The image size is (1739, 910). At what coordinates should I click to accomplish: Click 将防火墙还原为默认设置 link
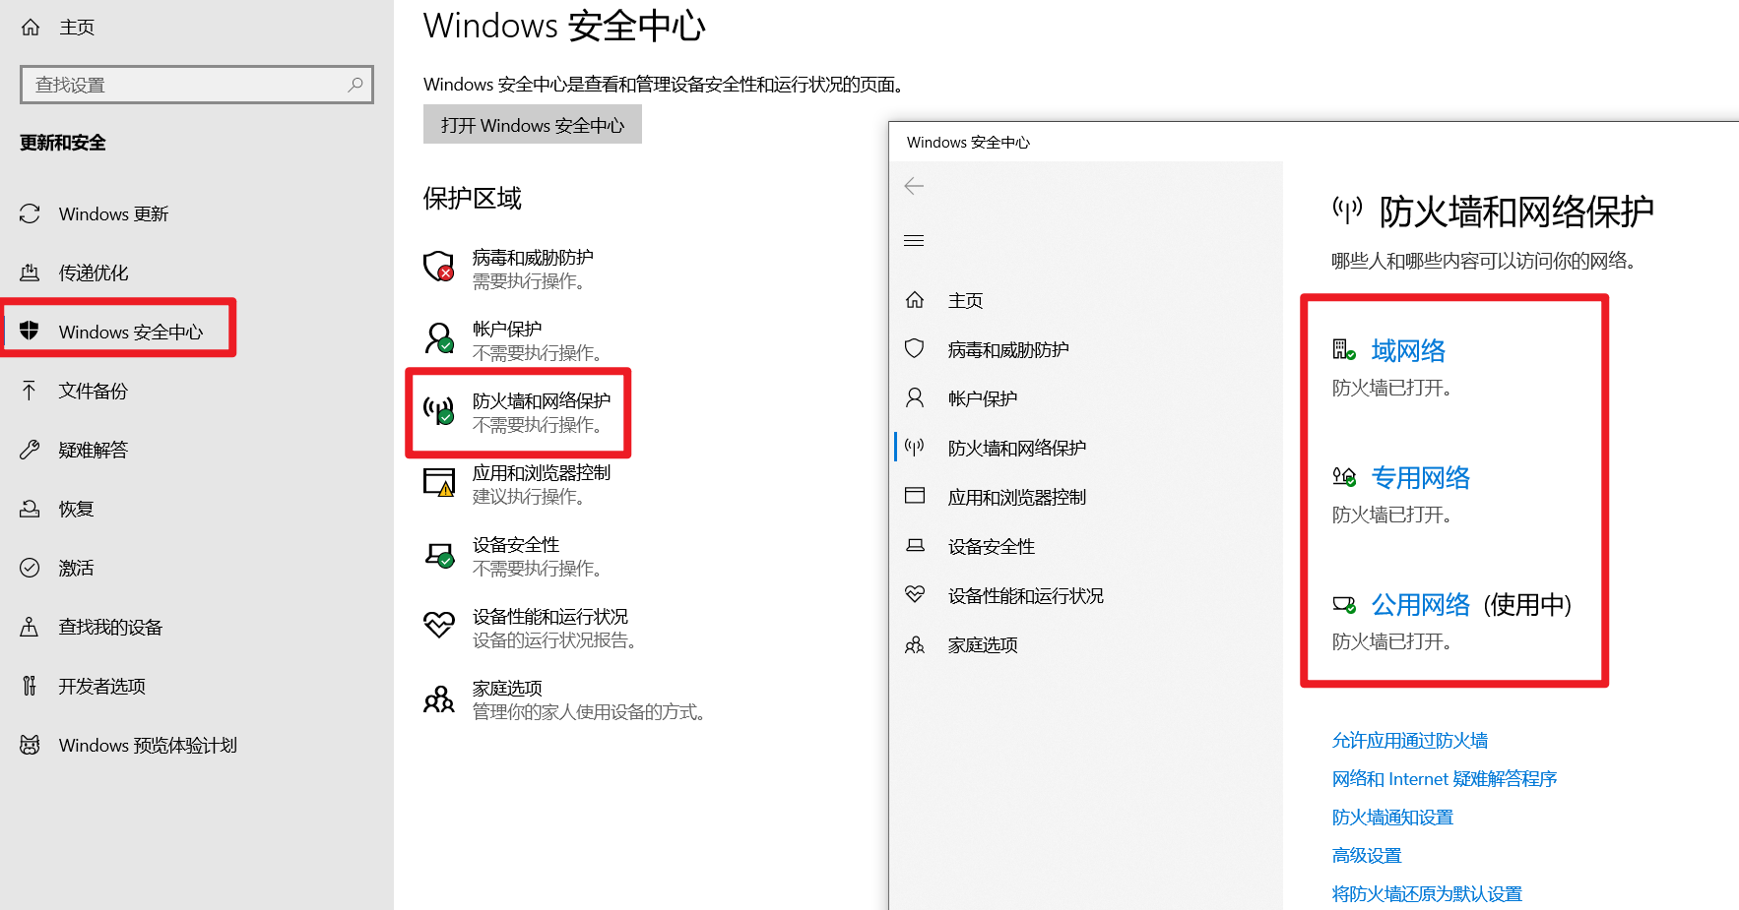pyautogui.click(x=1427, y=893)
